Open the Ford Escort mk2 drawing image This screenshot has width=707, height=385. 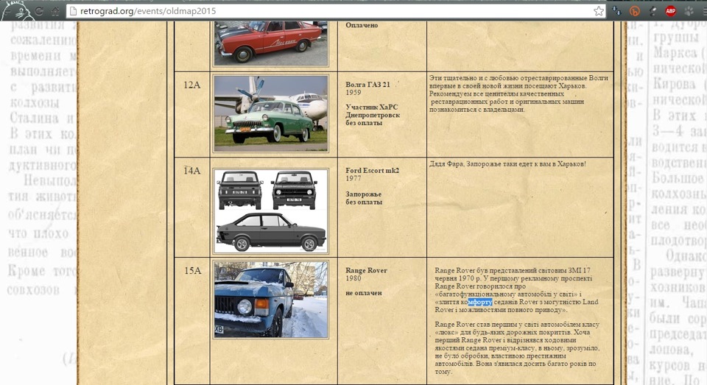270,211
